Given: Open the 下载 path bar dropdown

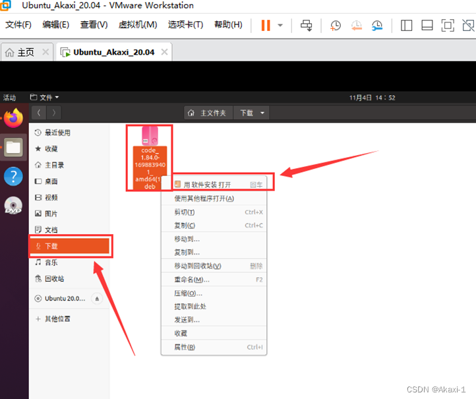Looking at the screenshot, I should point(252,113).
